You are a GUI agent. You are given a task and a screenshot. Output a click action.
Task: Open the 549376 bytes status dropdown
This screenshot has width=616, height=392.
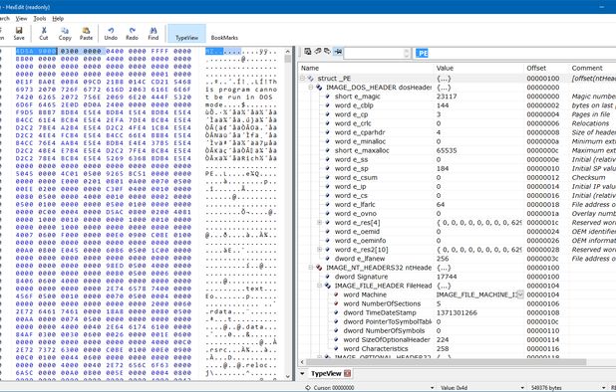[604, 388]
